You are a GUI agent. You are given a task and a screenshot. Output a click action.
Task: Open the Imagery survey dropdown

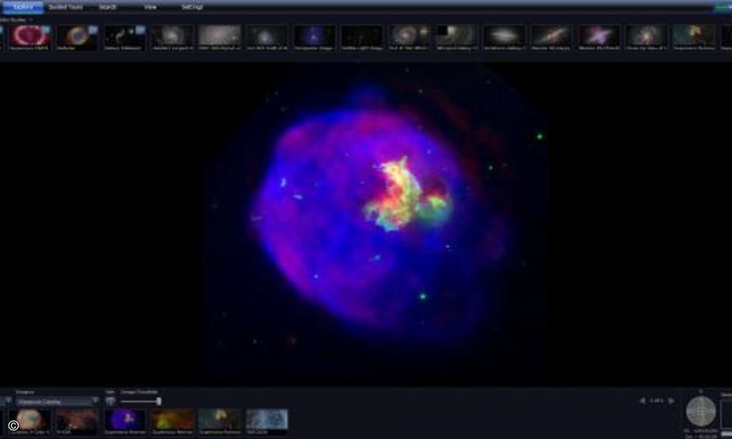[57, 401]
